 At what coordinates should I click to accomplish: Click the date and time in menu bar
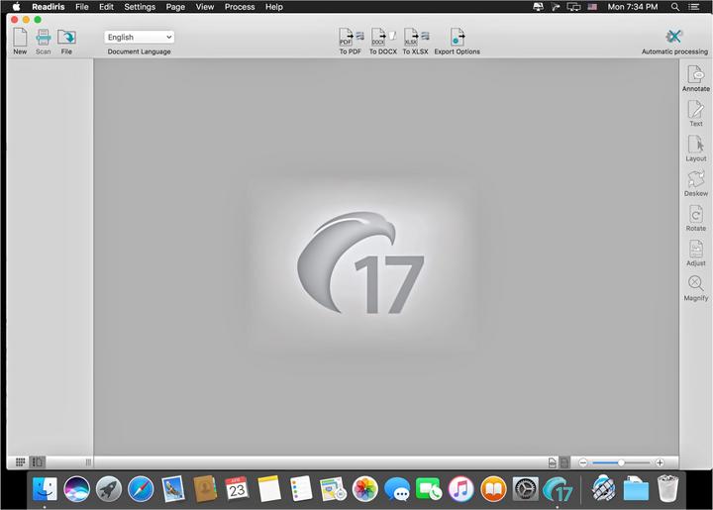point(633,7)
